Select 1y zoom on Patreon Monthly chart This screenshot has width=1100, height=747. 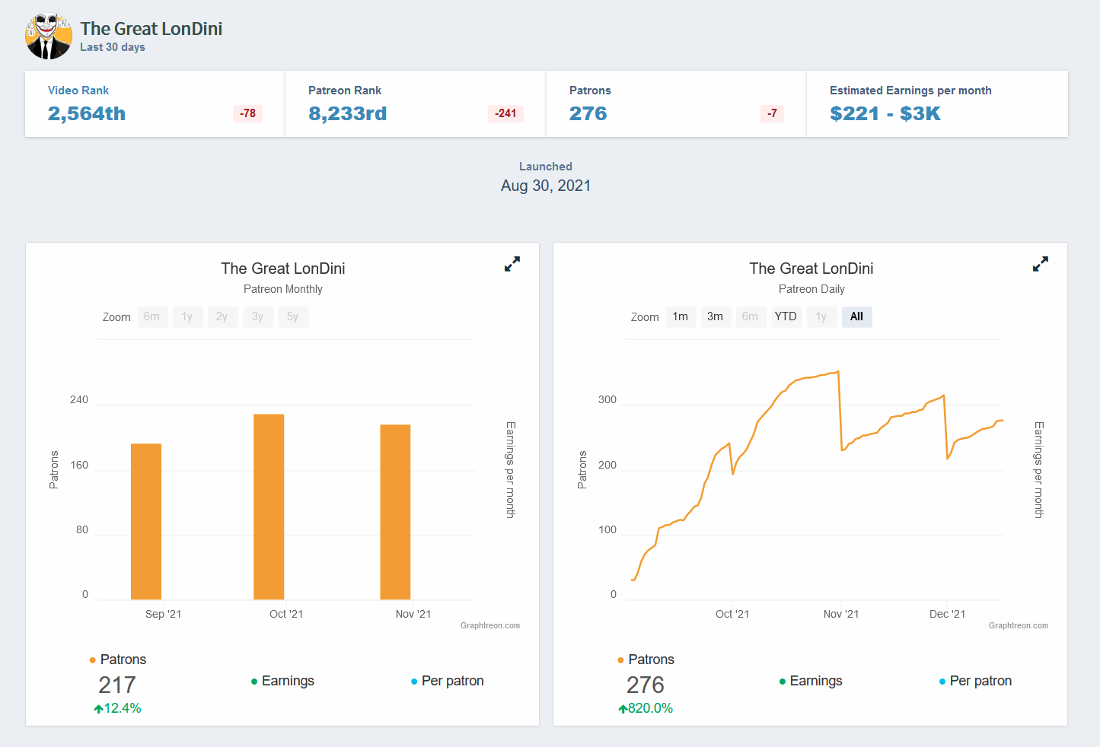[187, 317]
